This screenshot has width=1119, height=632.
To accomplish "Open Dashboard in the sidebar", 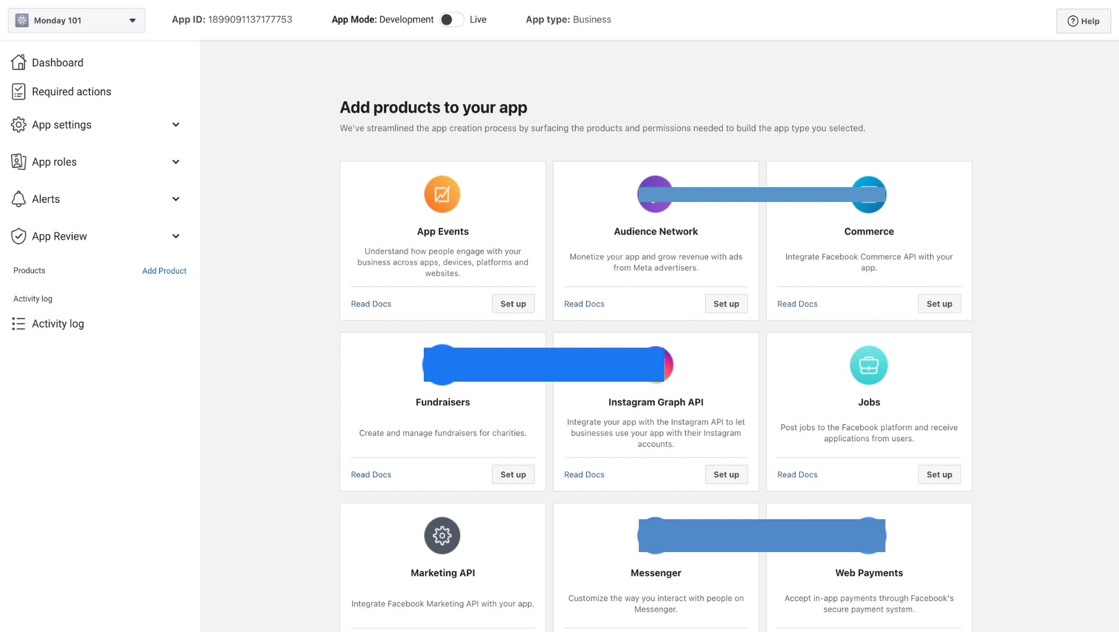I will [58, 63].
